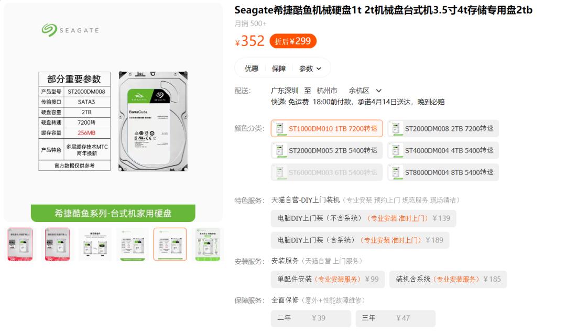Pick the ST8000DM004 8TB 5400转速 option
The height and width of the screenshot is (334, 566).
[x=443, y=173]
